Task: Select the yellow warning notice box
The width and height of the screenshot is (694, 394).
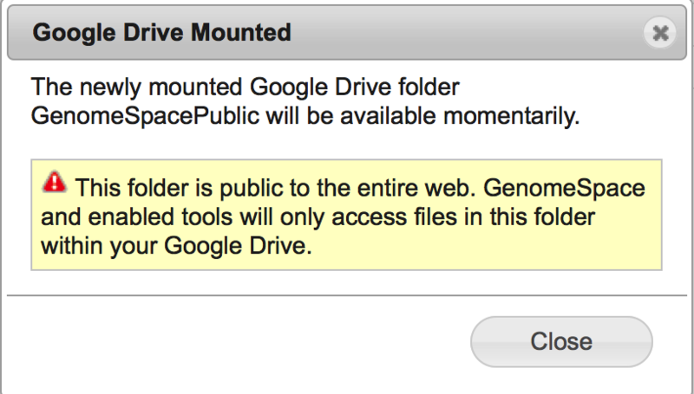Action: click(346, 215)
